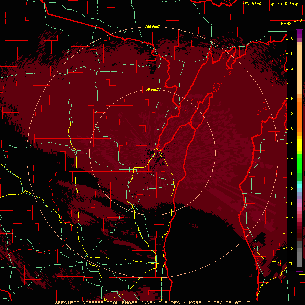Click the 1.0 value on the color scale

tap(290, 204)
